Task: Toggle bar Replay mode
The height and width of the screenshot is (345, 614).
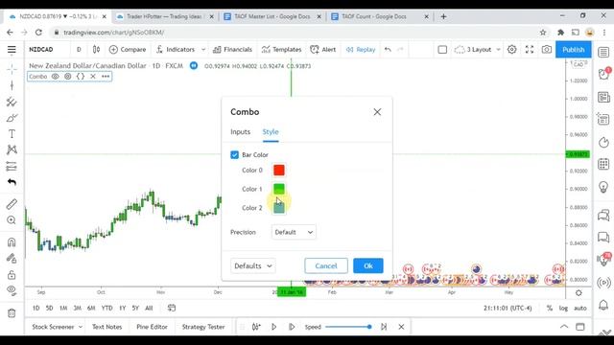Action: (361, 50)
